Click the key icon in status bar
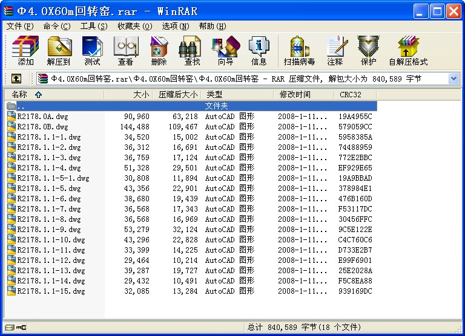The height and width of the screenshot is (336, 465). tap(21, 327)
